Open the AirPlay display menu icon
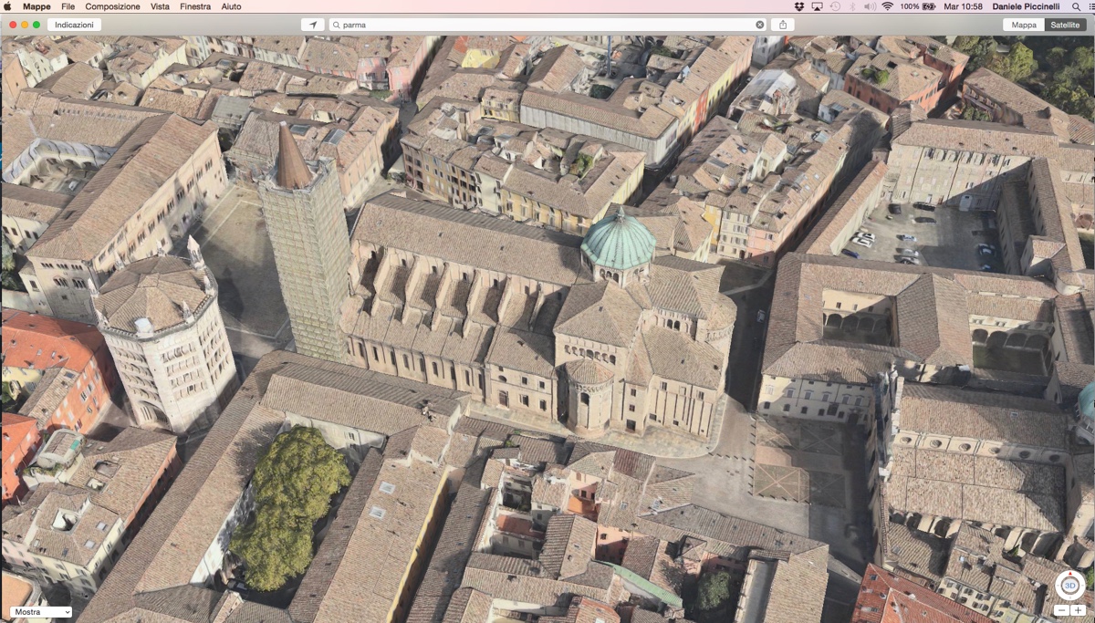The height and width of the screenshot is (623, 1095). tap(817, 6)
